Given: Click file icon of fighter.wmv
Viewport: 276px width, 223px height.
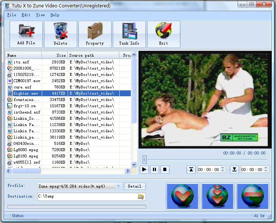Looking at the screenshot, I should (10, 93).
